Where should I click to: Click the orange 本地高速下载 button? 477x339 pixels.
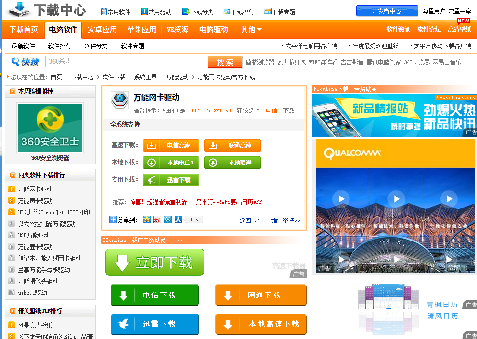tap(261, 324)
